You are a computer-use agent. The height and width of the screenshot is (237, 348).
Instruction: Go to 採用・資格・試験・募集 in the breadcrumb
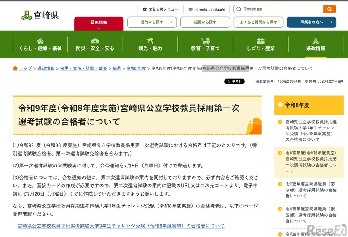(x=83, y=68)
